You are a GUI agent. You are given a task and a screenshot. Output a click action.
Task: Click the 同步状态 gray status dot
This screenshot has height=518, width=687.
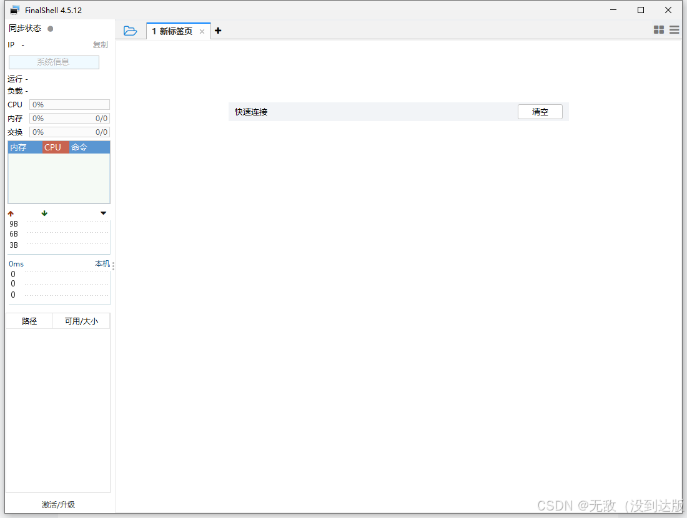point(51,29)
